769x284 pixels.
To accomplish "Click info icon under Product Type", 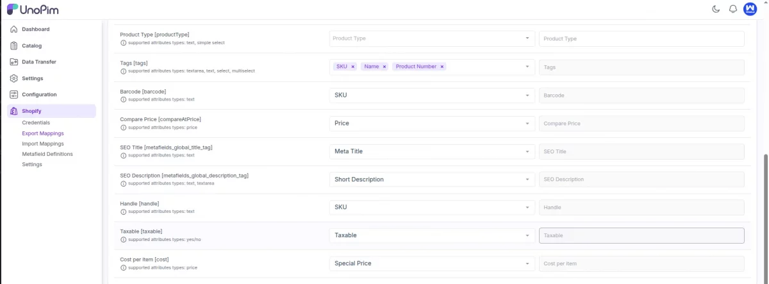I will click(123, 43).
